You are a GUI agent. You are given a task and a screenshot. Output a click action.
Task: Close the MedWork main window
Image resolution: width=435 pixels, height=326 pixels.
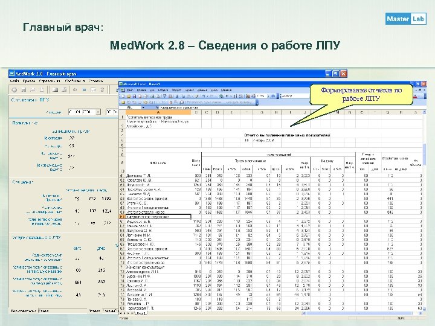click(x=344, y=74)
